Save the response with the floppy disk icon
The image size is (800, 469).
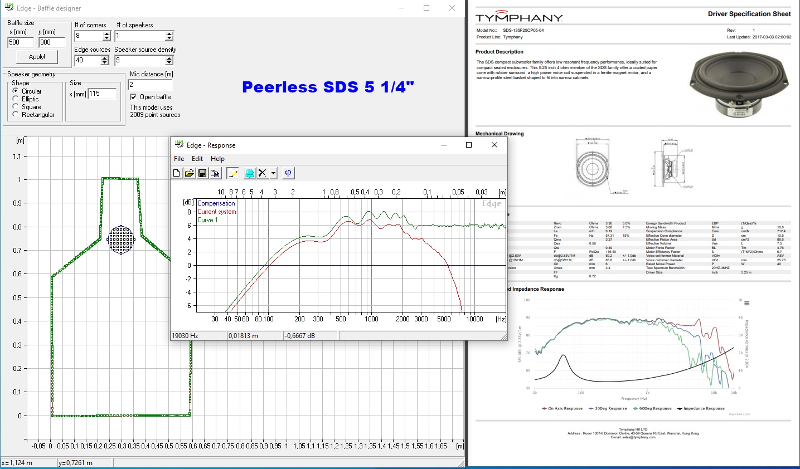pos(202,173)
